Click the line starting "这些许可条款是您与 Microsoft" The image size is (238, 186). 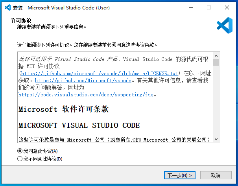(x=114, y=140)
